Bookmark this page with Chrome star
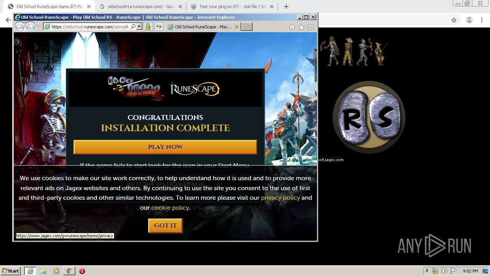This screenshot has width=490, height=276. pyautogui.click(x=454, y=20)
